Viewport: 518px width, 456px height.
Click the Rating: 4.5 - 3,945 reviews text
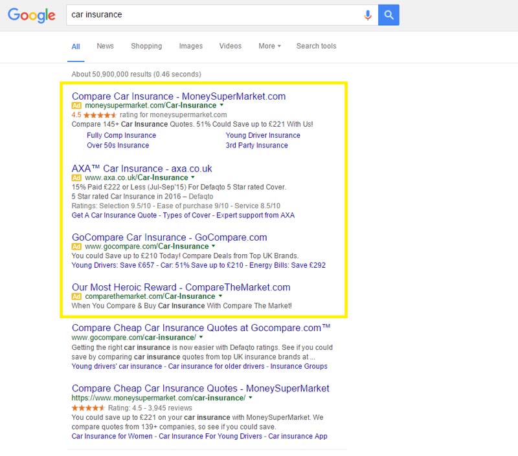click(x=150, y=408)
